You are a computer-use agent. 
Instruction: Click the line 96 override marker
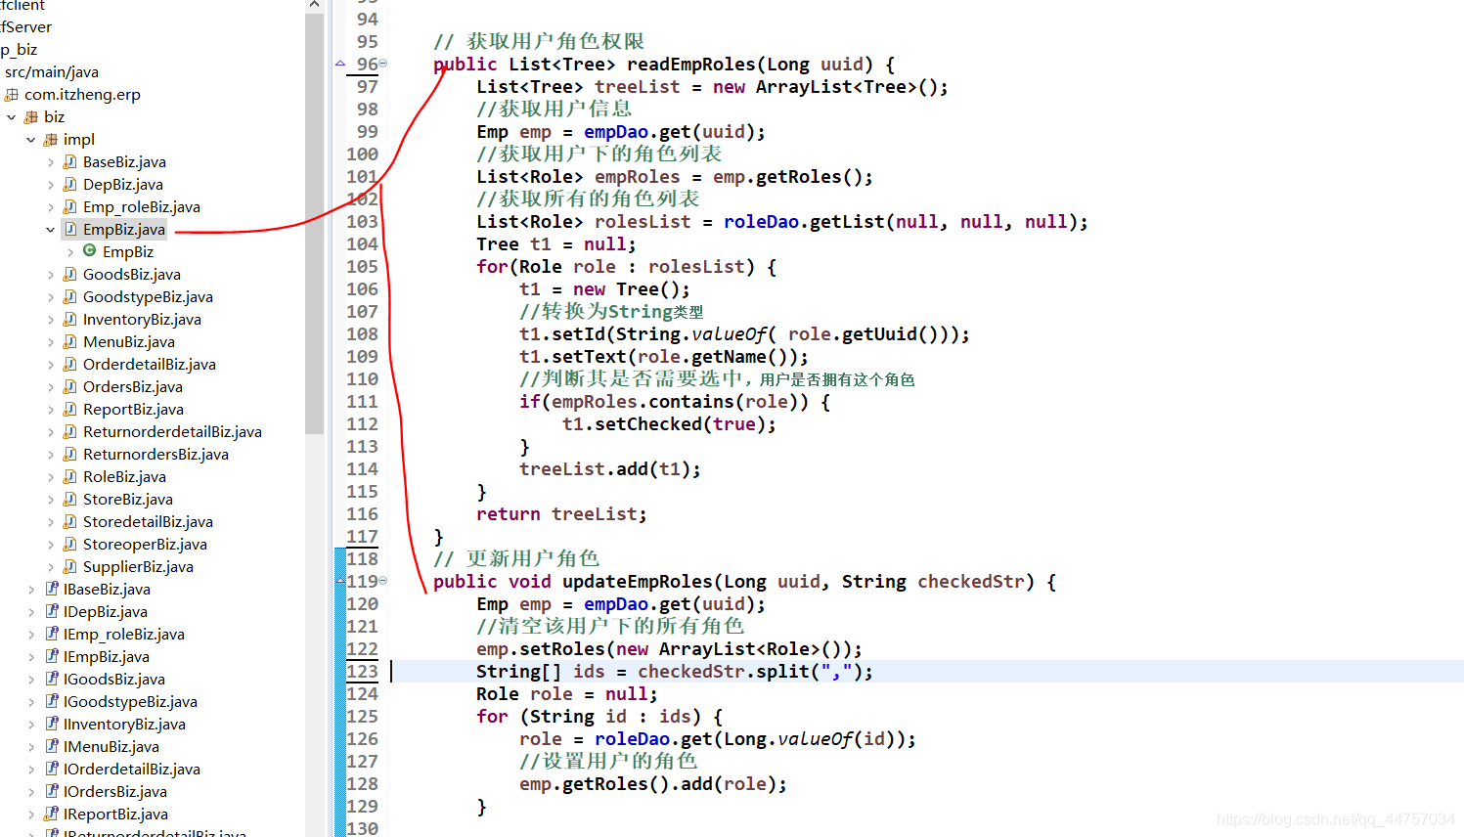click(x=340, y=65)
